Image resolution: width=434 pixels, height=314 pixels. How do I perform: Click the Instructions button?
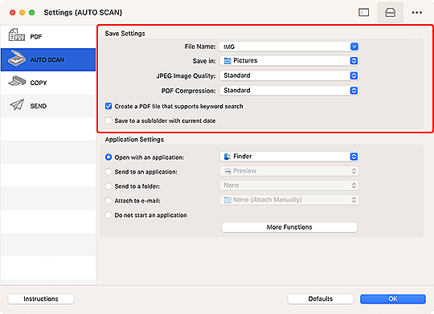point(41,299)
